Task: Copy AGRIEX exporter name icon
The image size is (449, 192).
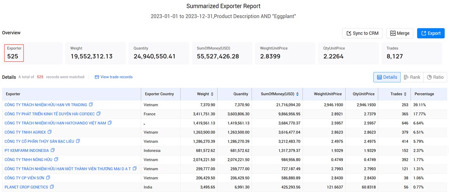Action: pos(50,132)
